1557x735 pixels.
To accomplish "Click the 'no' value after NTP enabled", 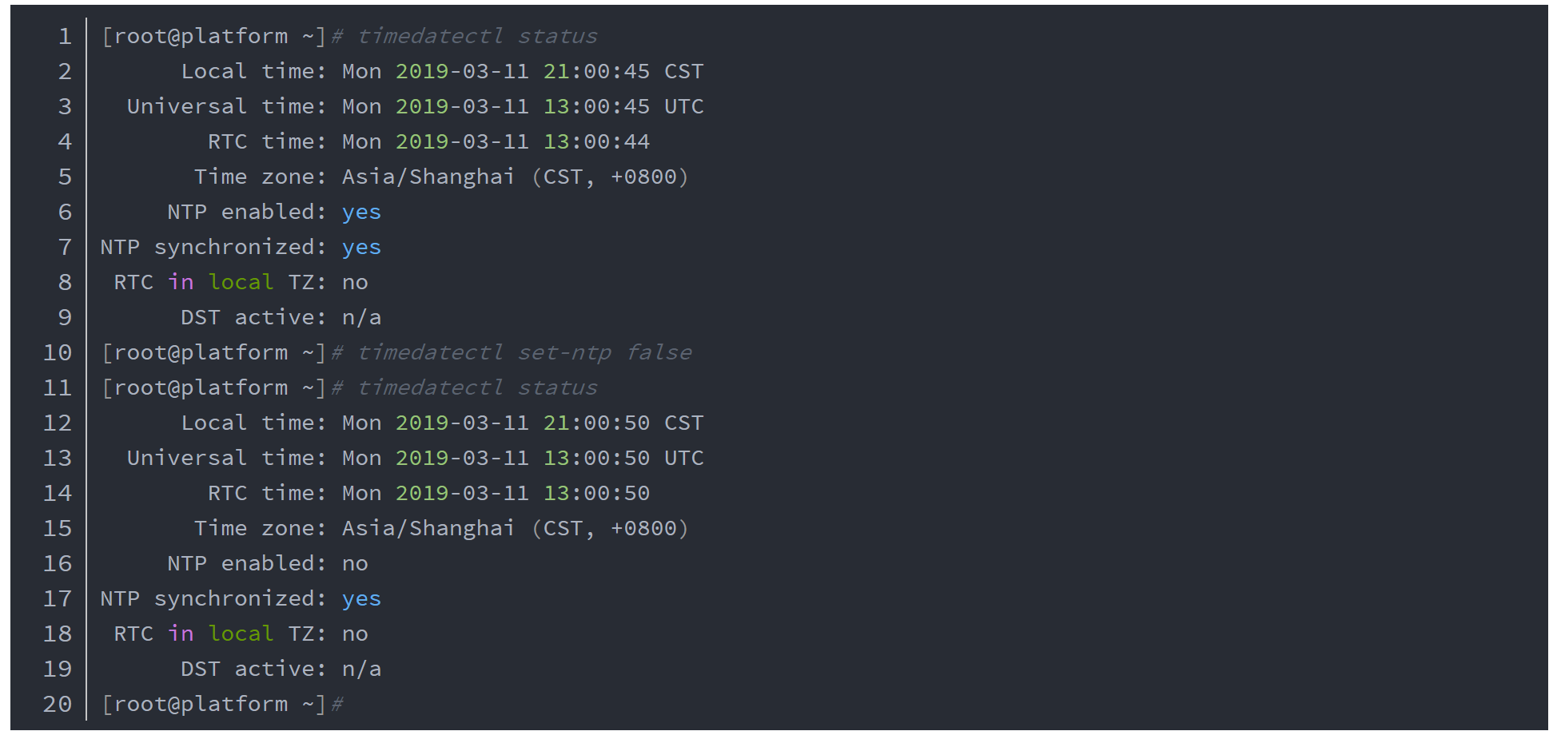I will [x=355, y=564].
